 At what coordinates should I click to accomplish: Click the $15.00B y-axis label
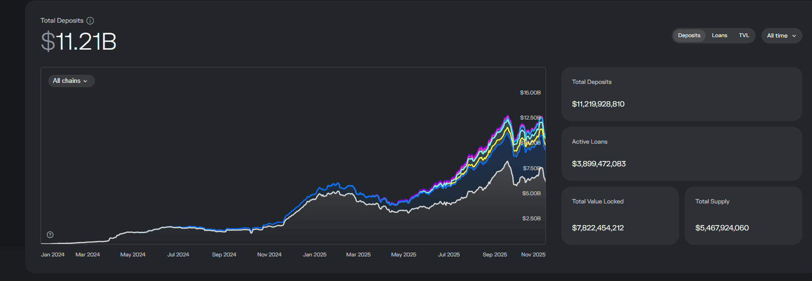pyautogui.click(x=530, y=93)
